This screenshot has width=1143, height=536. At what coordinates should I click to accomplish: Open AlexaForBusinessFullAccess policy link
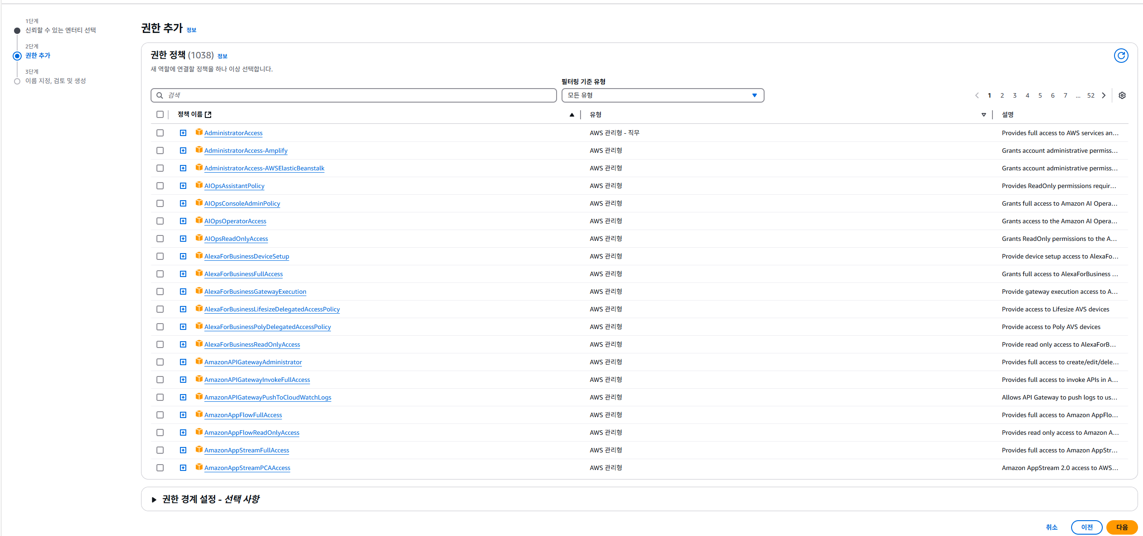243,274
